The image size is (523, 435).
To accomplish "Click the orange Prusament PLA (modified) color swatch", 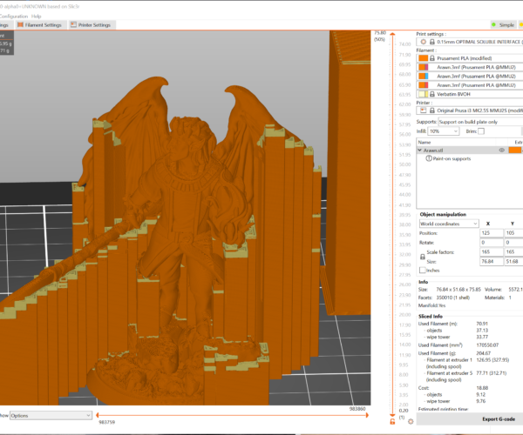I will pyautogui.click(x=424, y=58).
